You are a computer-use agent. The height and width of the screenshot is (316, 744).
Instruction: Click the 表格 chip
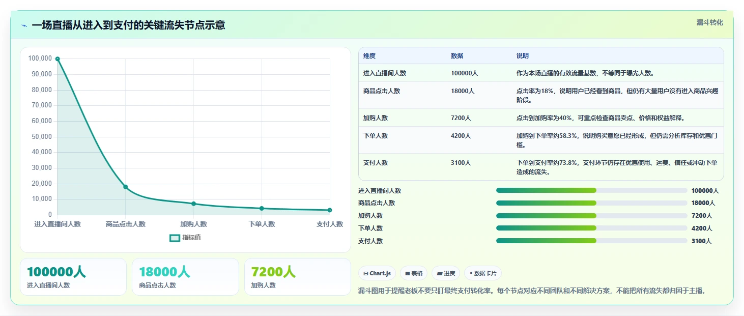(413, 273)
